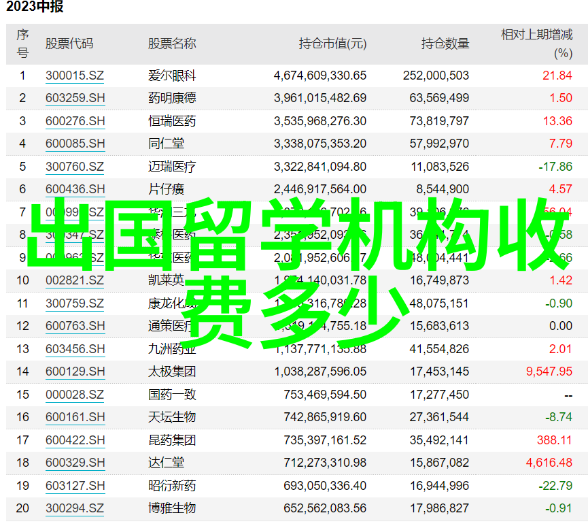The image size is (588, 528).
Task: Select stock name 太极集团
Action: (x=172, y=372)
